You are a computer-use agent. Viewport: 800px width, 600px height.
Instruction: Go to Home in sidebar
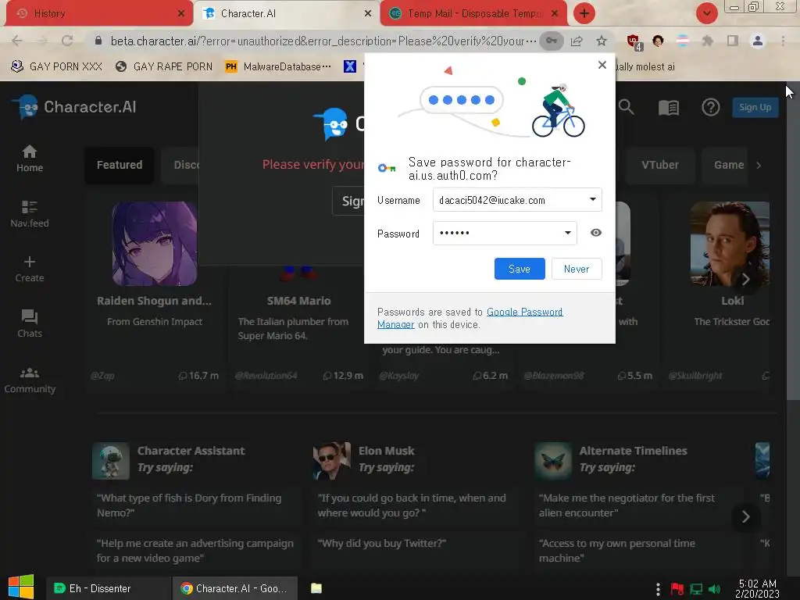[30, 158]
